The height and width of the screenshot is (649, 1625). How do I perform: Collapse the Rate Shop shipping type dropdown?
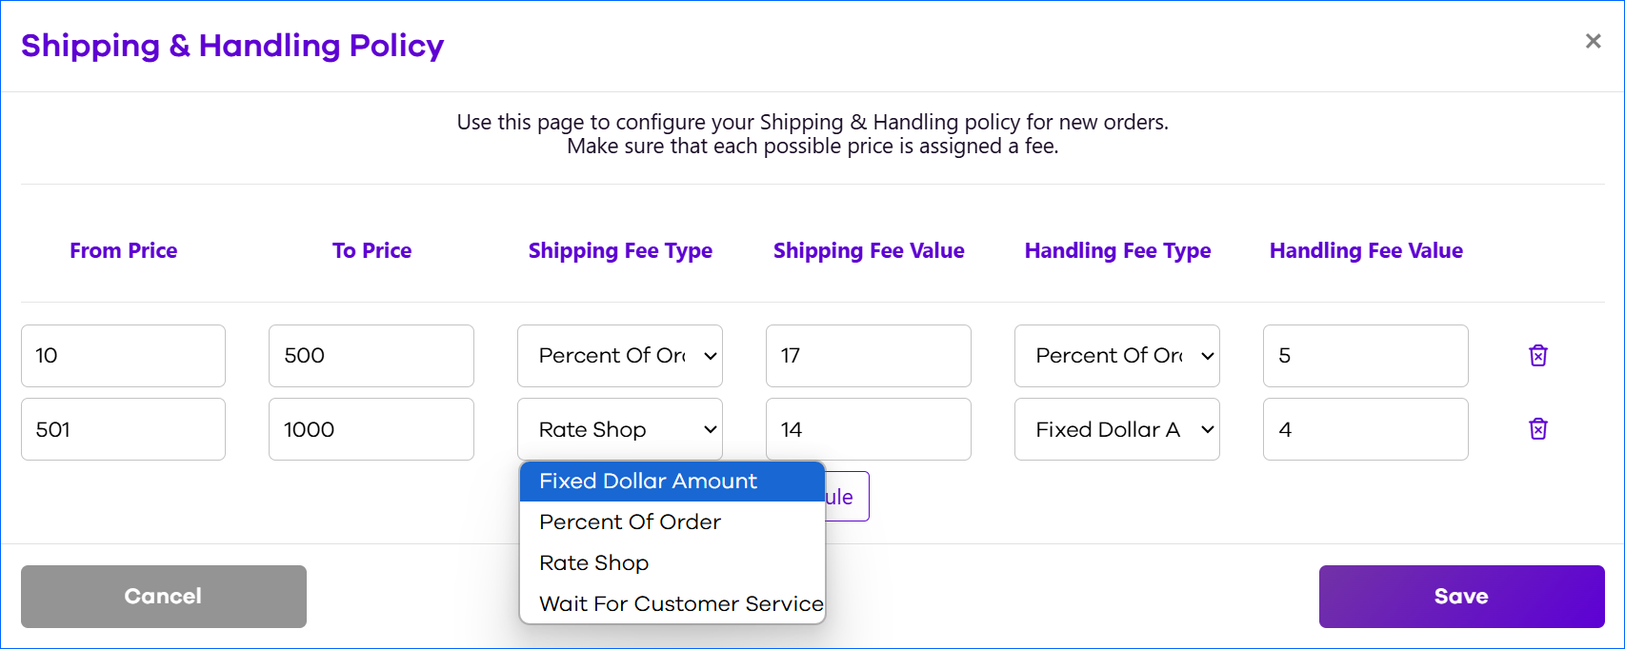click(620, 429)
